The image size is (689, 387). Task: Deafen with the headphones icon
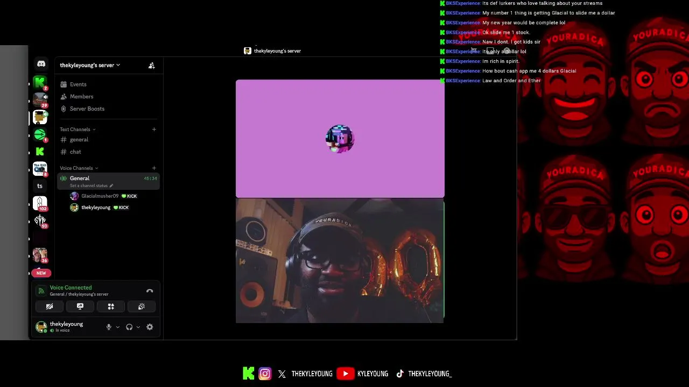coord(129,327)
